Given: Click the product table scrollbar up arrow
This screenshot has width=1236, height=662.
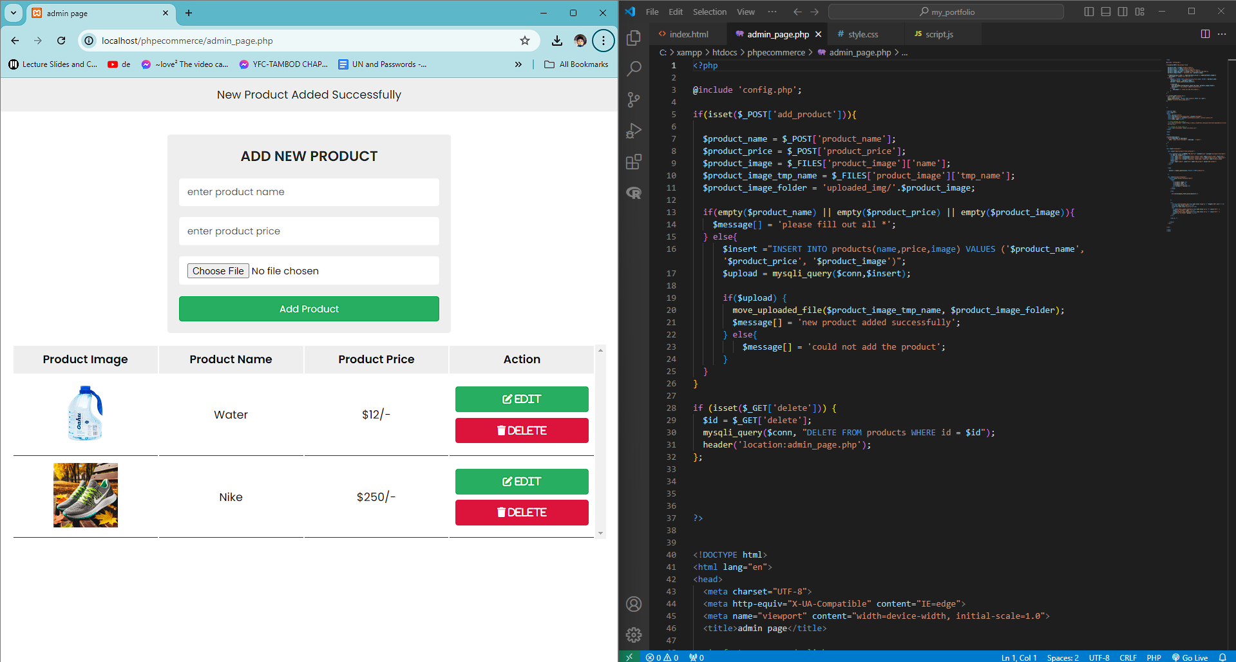Looking at the screenshot, I should point(600,351).
